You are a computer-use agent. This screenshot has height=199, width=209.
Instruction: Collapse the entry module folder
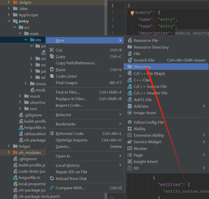9,21
